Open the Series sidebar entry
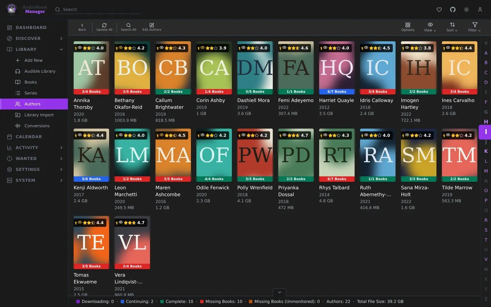 coord(31,93)
